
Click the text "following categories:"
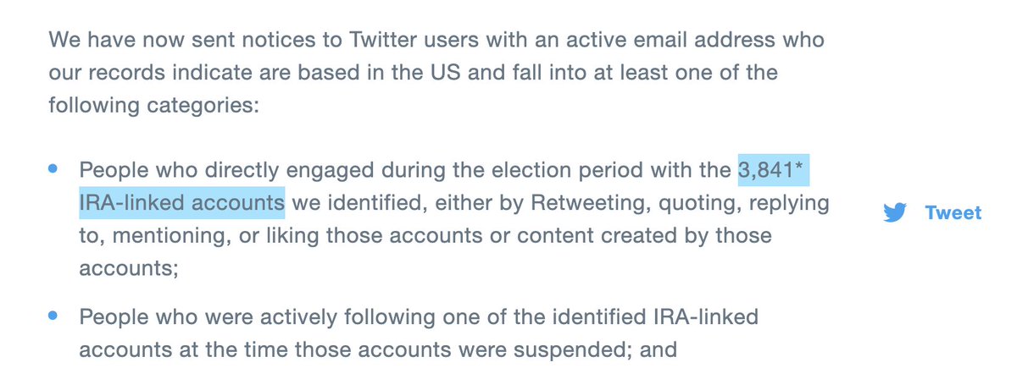[139, 107]
